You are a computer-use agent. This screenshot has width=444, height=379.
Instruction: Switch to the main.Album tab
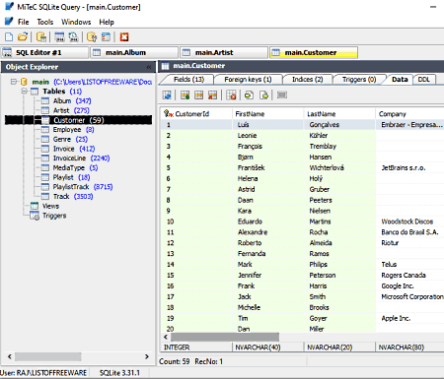coord(134,52)
